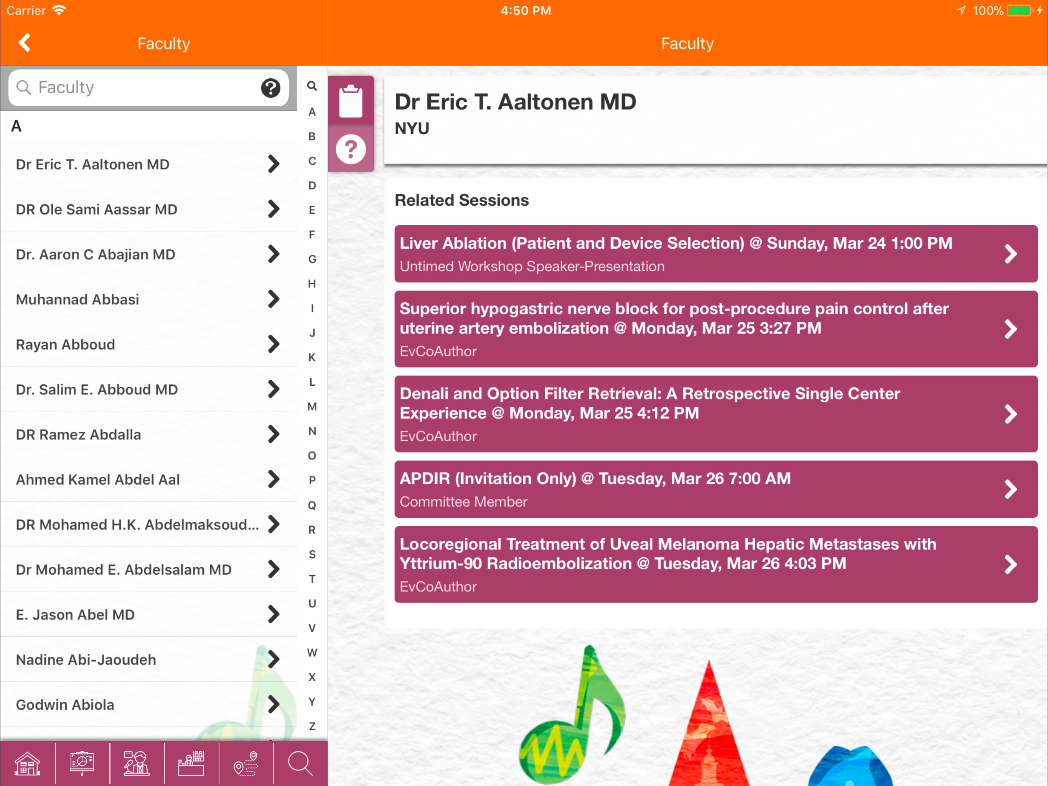
Task: Tap chevron on APDIR session card
Action: pos(1010,489)
